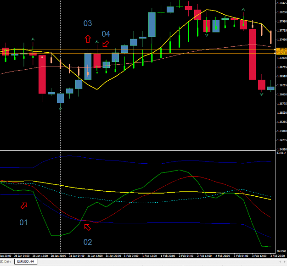
Task: Select the orange 1.37130 price tag
Action: pyautogui.click(x=281, y=53)
